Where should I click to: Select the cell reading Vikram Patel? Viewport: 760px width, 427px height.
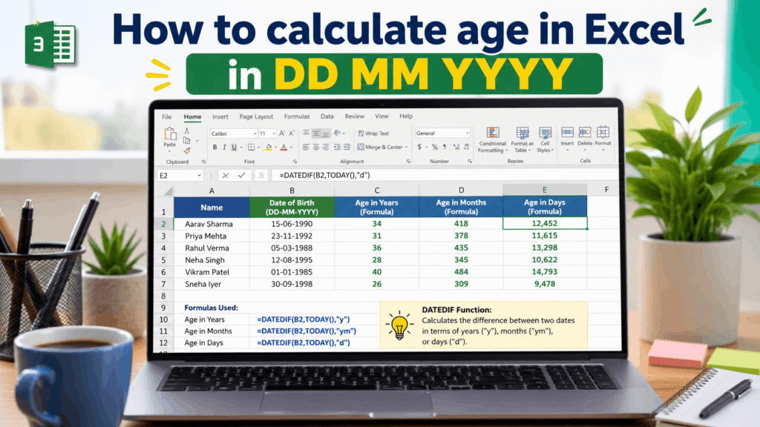point(212,272)
